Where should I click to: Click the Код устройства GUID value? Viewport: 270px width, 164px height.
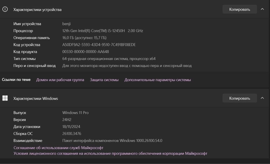[99, 45]
